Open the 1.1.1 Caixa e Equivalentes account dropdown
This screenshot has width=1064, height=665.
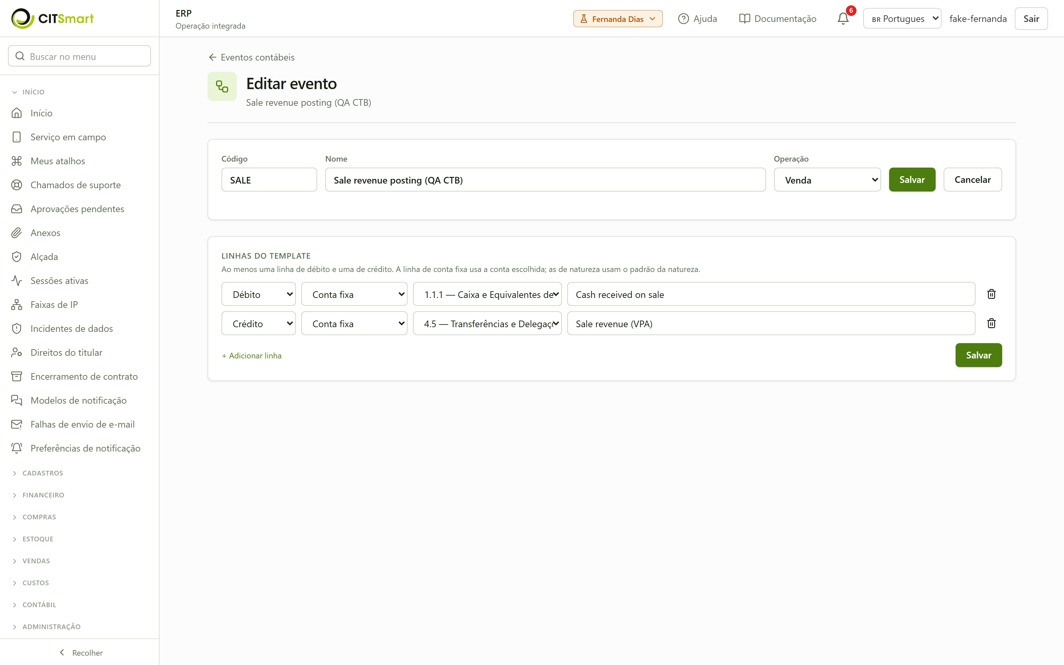(487, 294)
